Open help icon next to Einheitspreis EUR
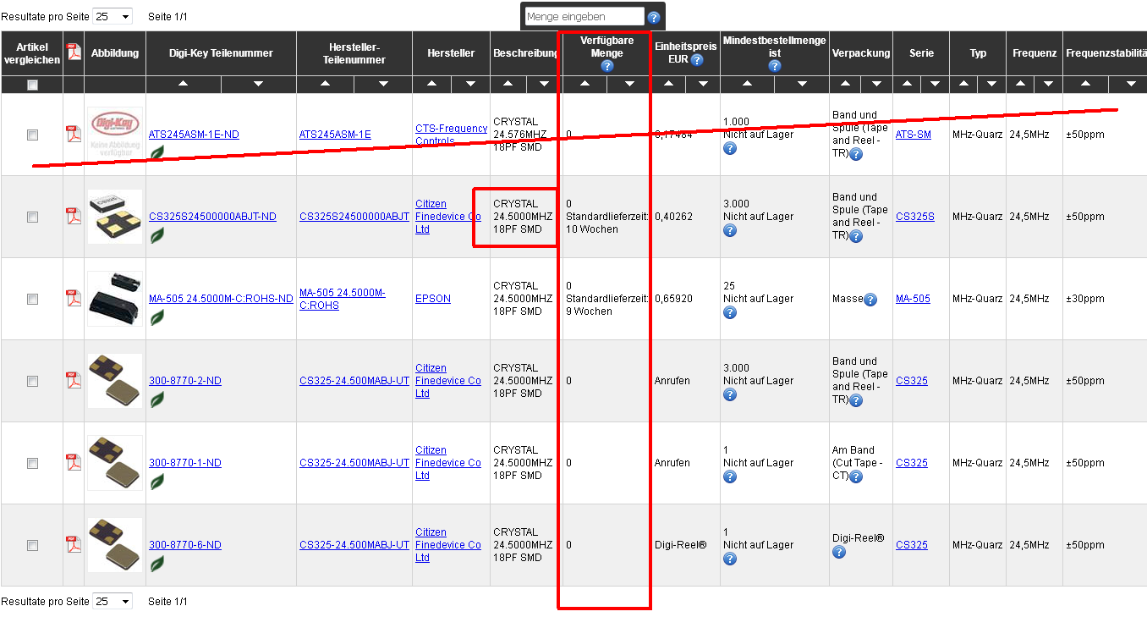 697,60
